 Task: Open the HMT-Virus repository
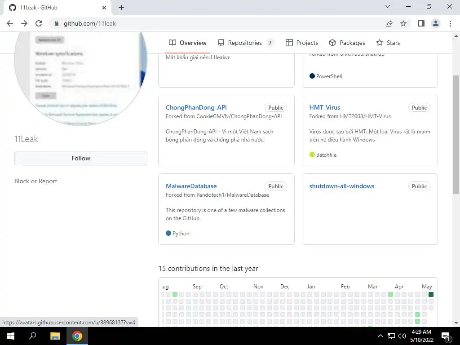325,107
